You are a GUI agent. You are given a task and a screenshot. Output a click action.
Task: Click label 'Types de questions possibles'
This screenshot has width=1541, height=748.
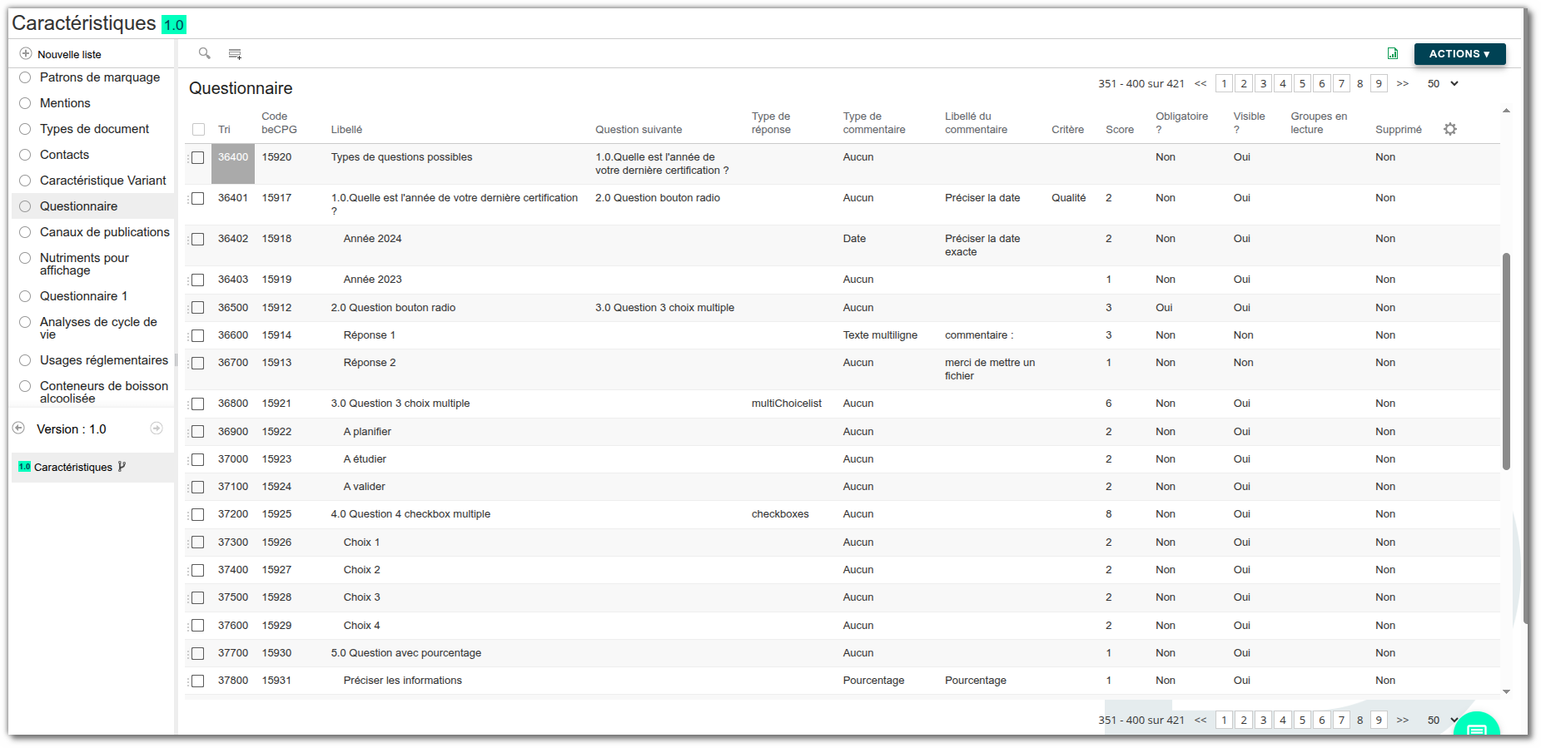401,157
